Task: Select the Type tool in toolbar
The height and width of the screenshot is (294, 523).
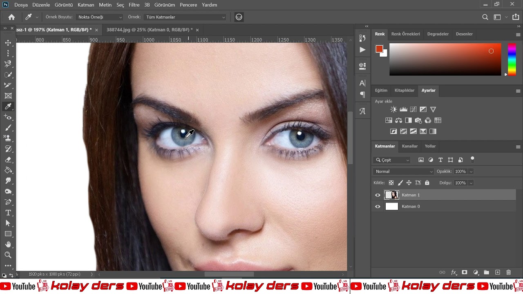Action: pos(8,213)
